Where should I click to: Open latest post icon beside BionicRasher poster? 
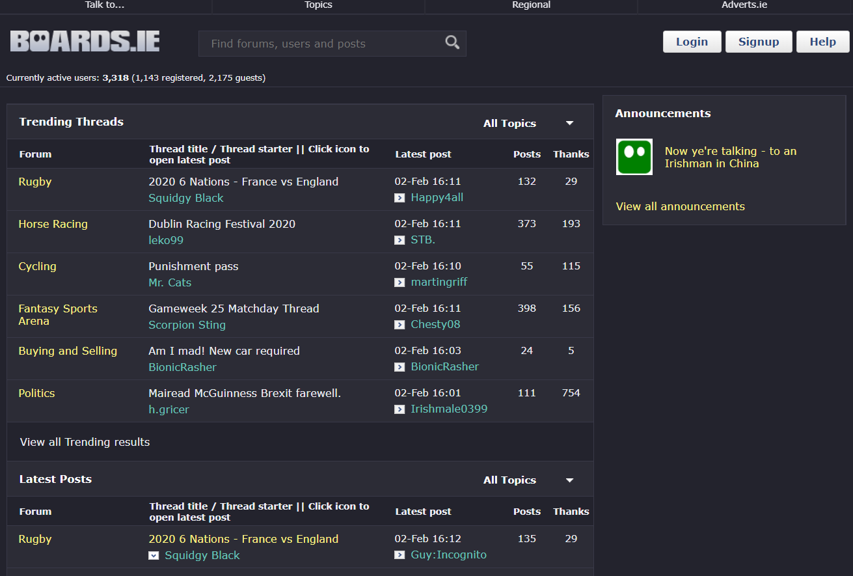tap(399, 367)
